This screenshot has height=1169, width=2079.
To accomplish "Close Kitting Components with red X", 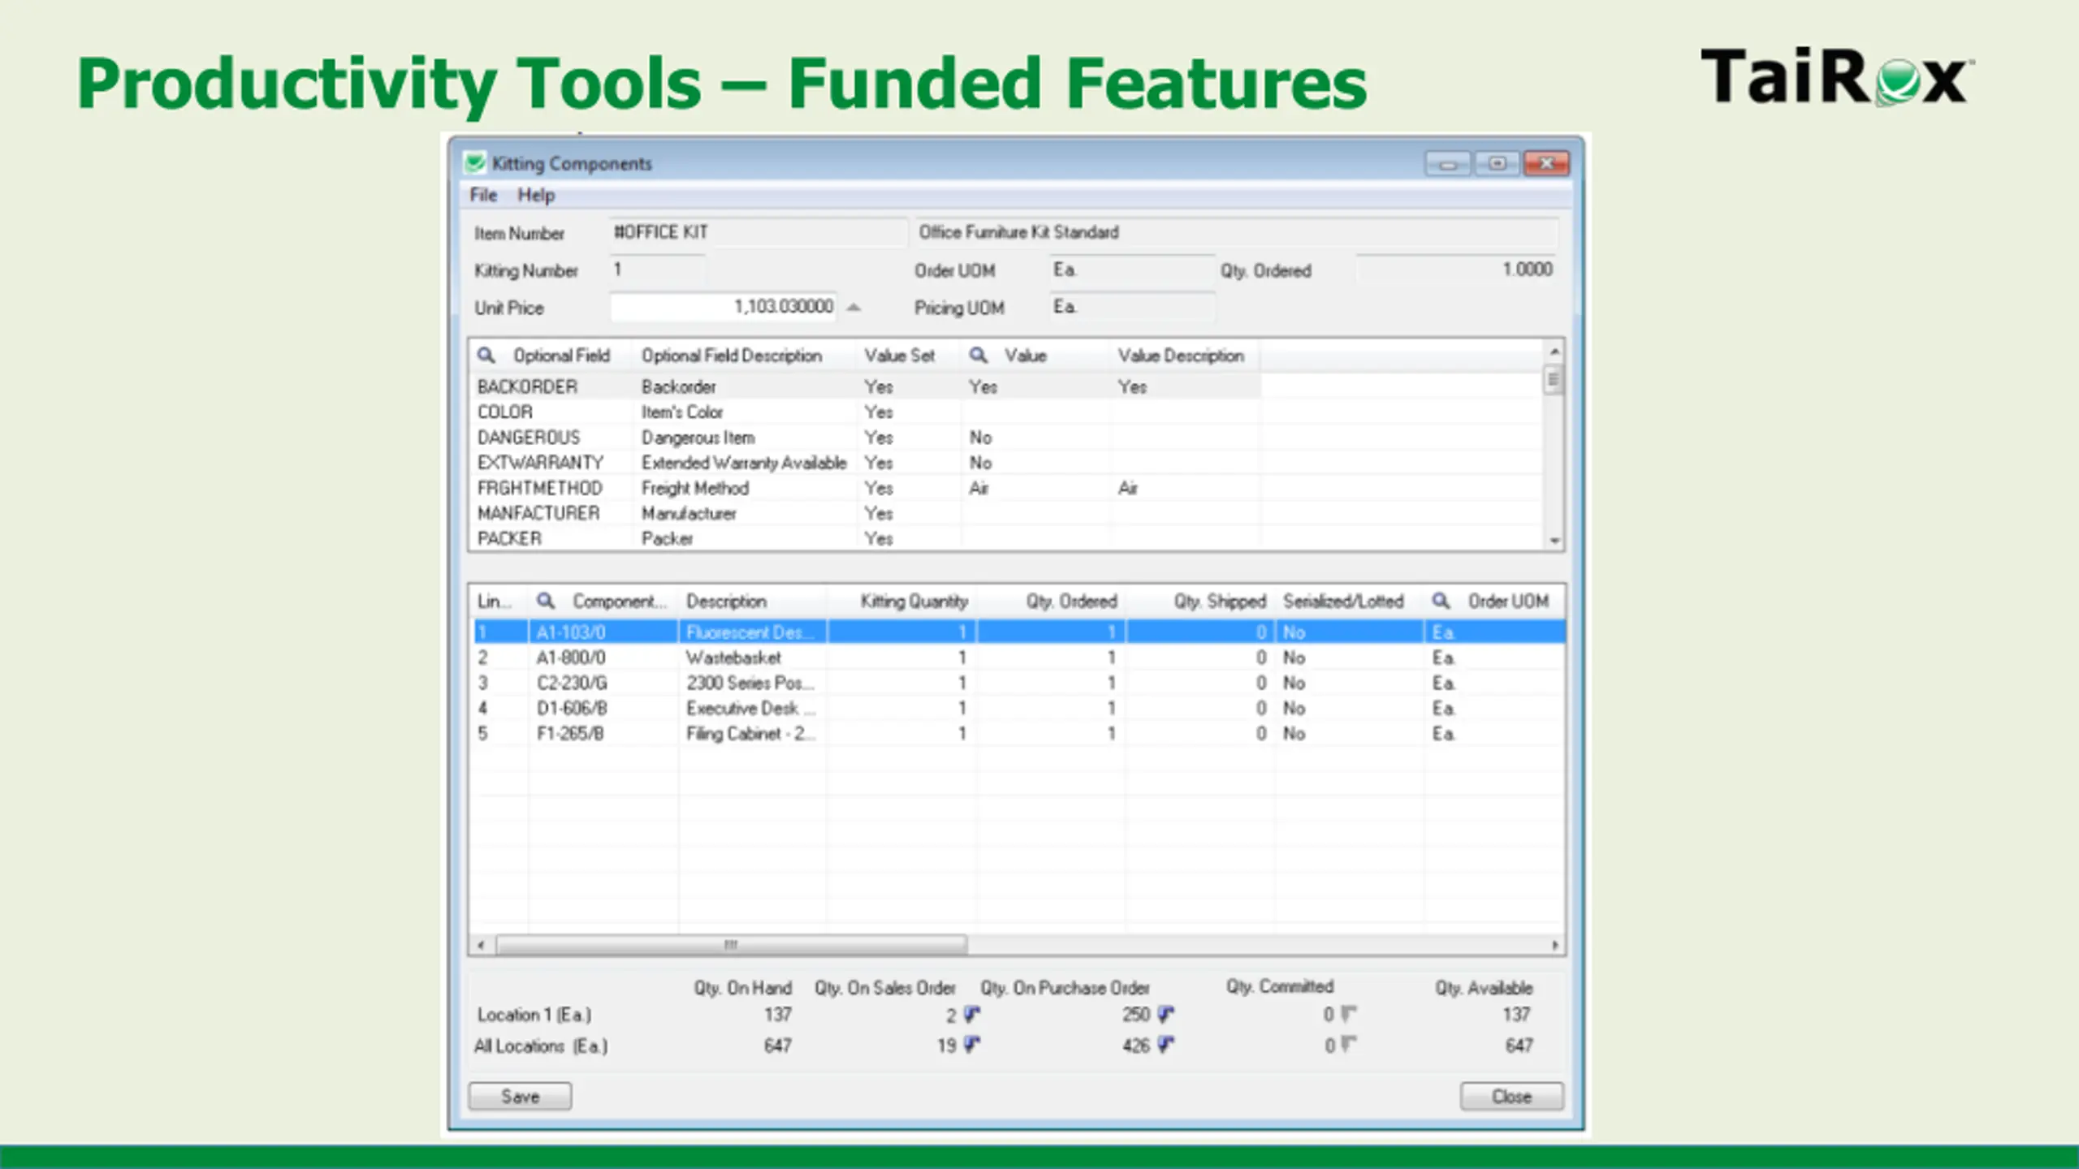I will pyautogui.click(x=1546, y=163).
